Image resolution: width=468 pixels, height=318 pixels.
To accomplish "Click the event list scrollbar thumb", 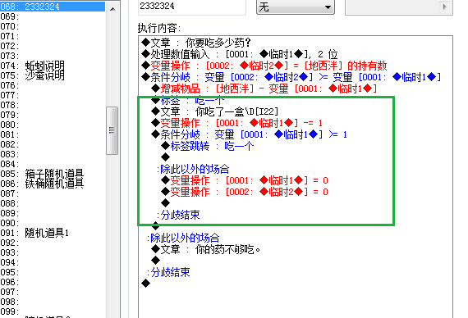I will [112, 130].
